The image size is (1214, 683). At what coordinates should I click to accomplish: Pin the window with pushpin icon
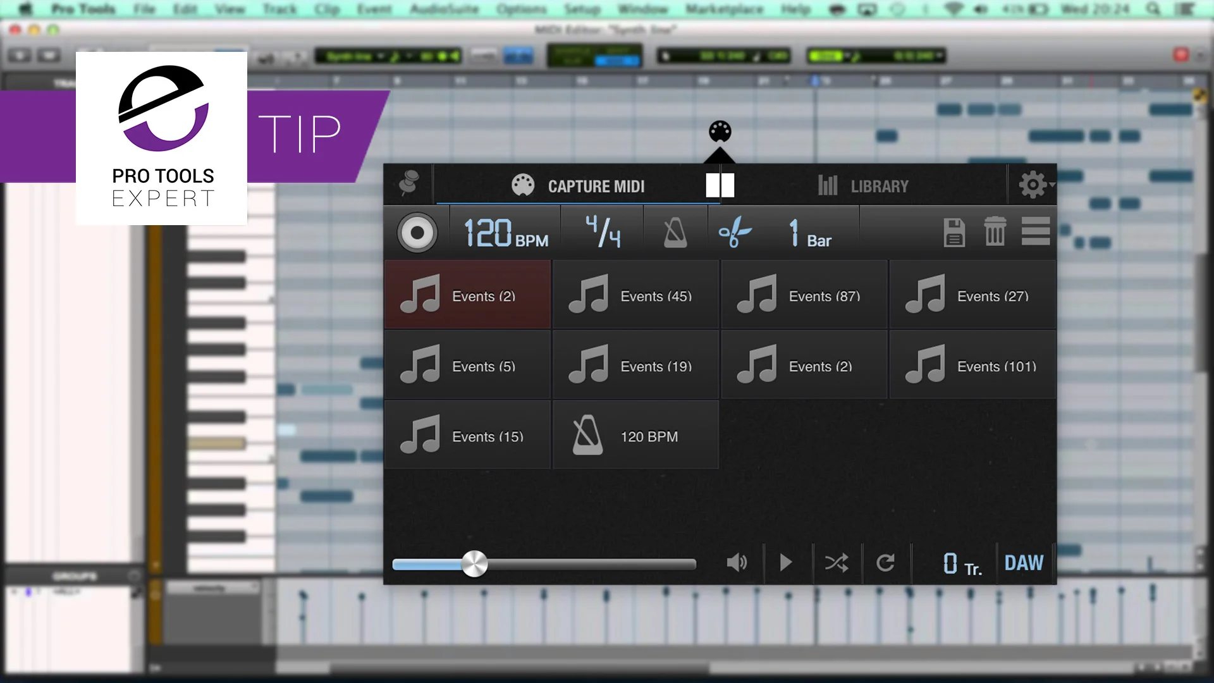pyautogui.click(x=408, y=184)
